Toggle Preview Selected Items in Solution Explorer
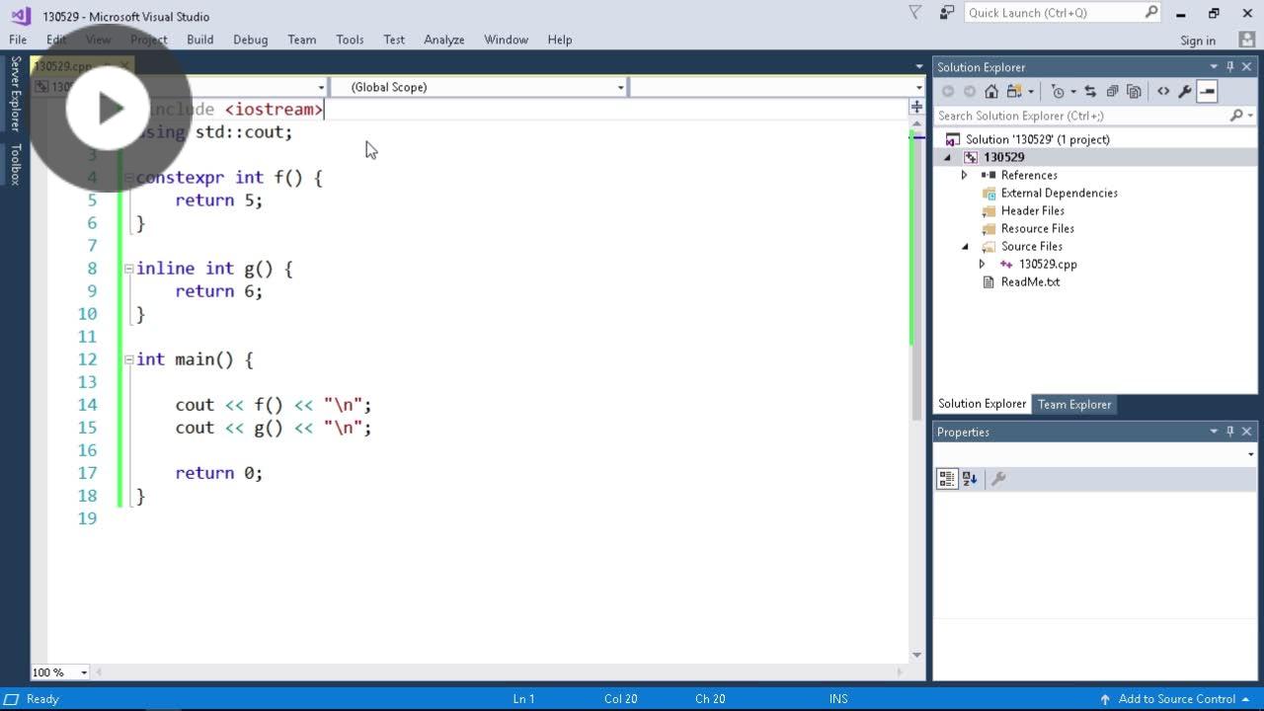 [x=1207, y=91]
